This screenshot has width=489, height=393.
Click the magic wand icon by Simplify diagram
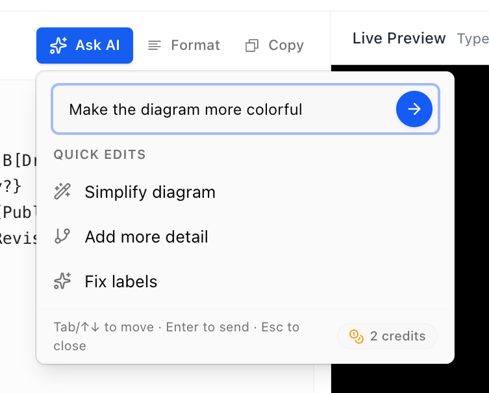coord(62,191)
